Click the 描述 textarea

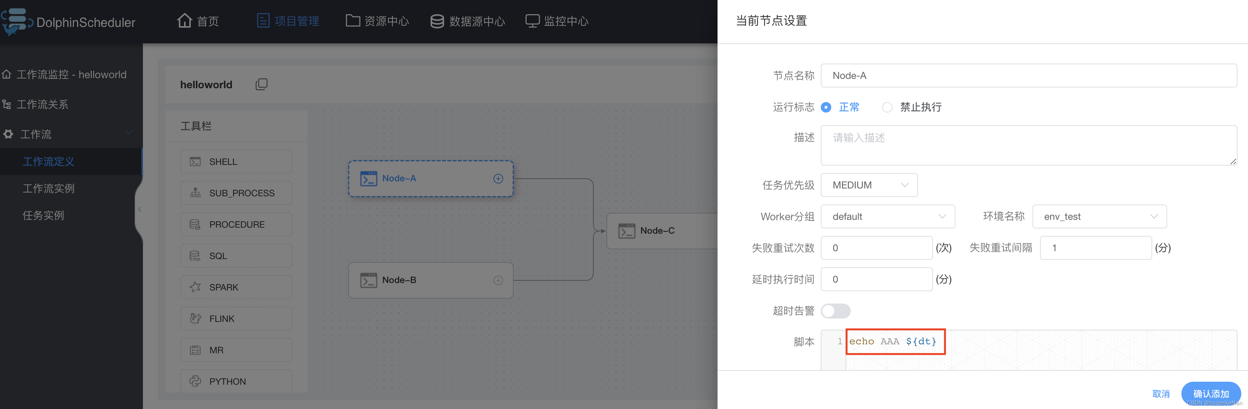click(x=1028, y=145)
